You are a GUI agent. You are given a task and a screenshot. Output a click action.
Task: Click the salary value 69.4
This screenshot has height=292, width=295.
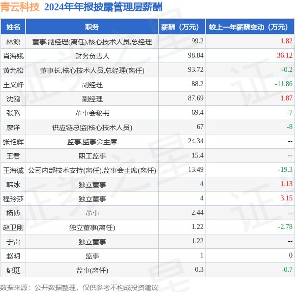(x=197, y=112)
